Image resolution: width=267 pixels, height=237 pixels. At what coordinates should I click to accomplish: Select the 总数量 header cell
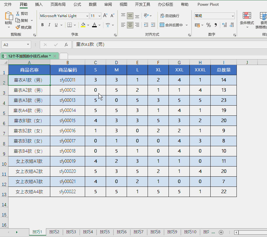point(223,70)
